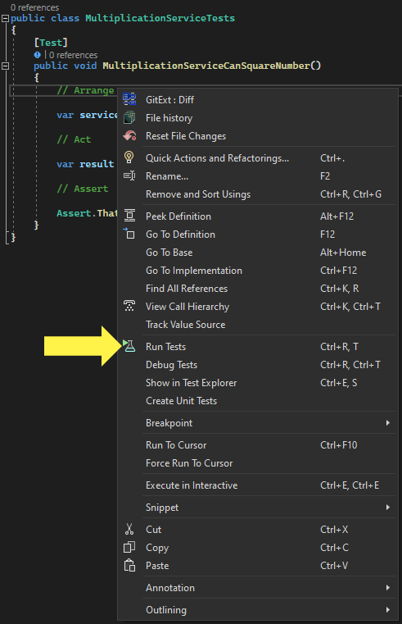Open the Snippet submenu label
Viewport: 402px width, 624px height.
tap(162, 508)
